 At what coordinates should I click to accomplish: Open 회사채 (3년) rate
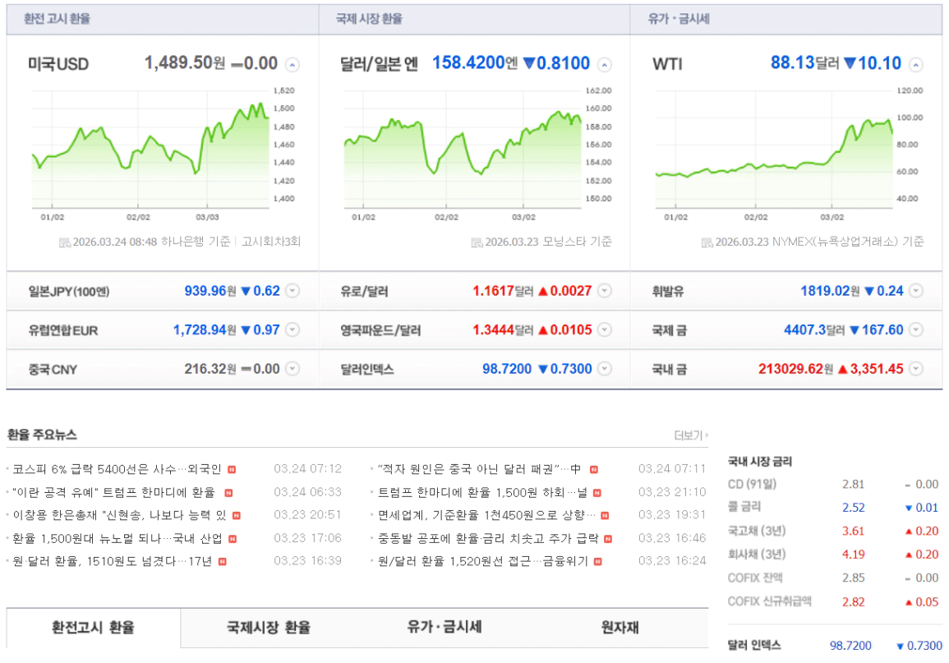757,554
